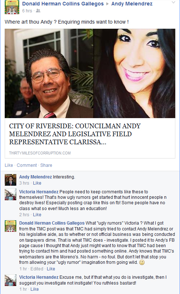Like Donald Gallegos's edited comment

51,269
